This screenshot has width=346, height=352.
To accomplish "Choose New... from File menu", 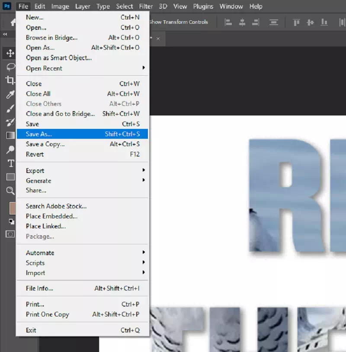I will (83, 17).
